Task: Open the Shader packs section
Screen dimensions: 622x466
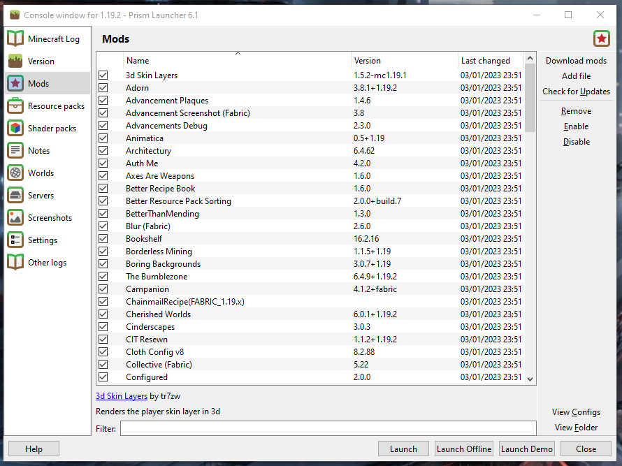Action: pyautogui.click(x=15, y=128)
